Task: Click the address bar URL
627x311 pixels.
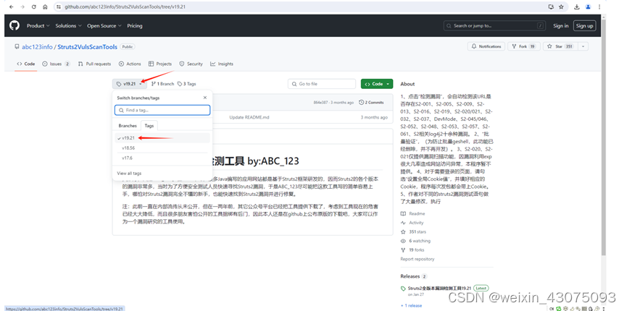Action: (125, 7)
